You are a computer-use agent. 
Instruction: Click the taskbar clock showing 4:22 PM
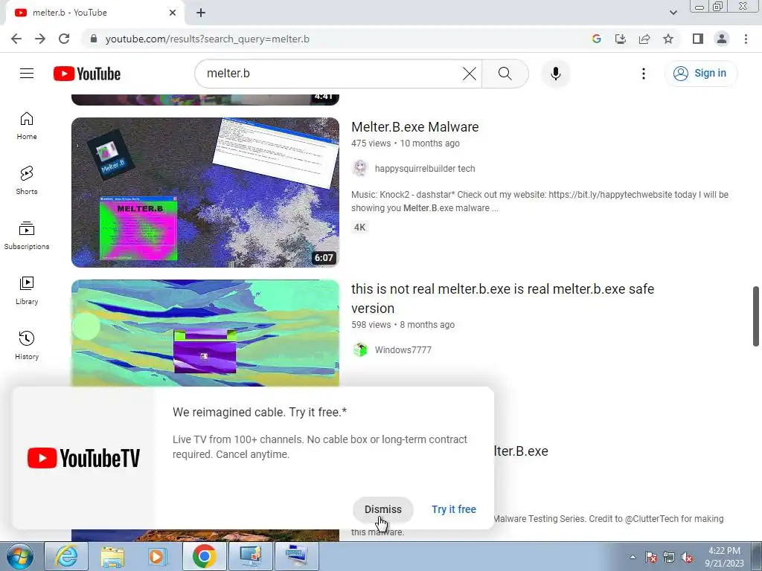pyautogui.click(x=724, y=557)
